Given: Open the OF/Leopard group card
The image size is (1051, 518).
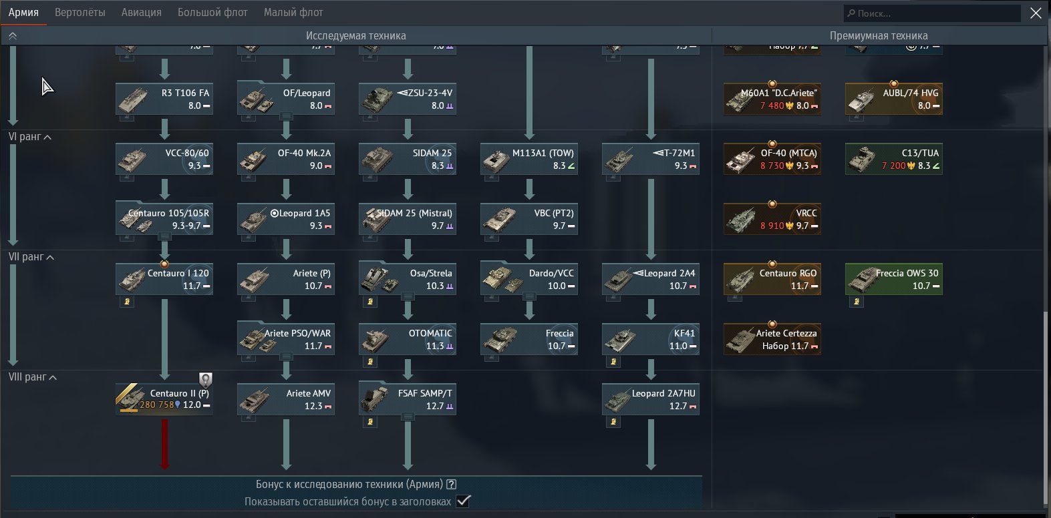Looking at the screenshot, I should point(286,99).
